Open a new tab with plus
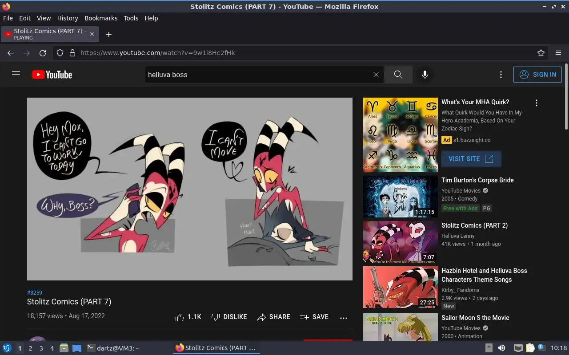569x355 pixels. pyautogui.click(x=108, y=34)
